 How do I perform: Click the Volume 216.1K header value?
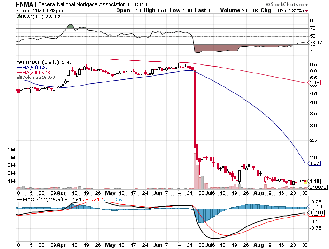[x=239, y=10]
